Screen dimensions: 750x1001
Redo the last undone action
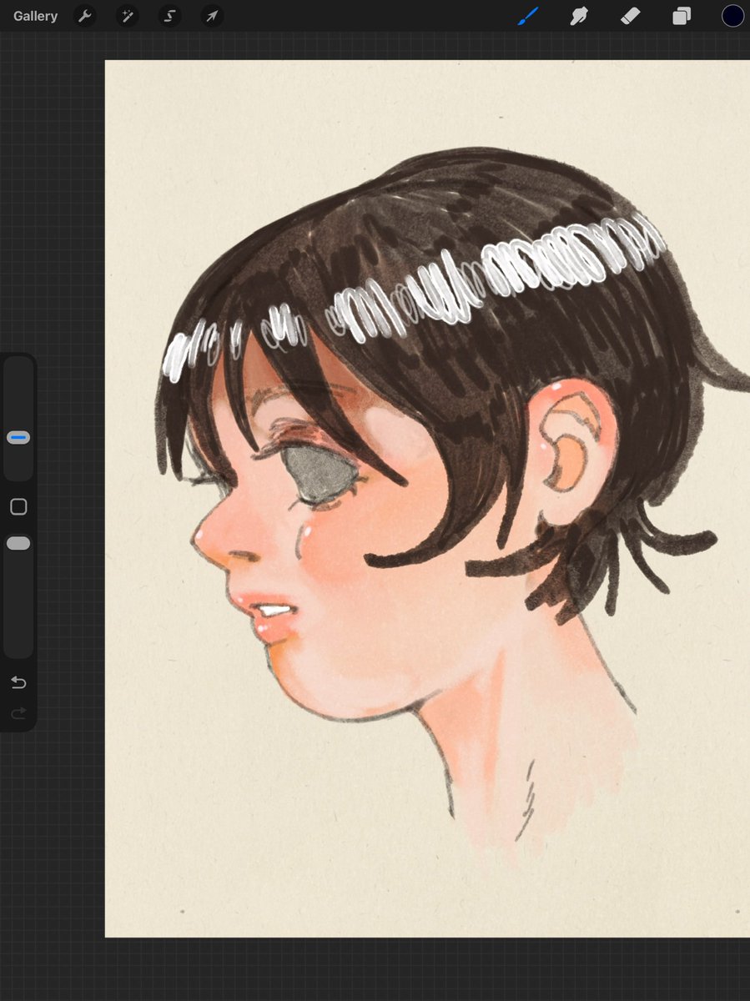point(18,713)
